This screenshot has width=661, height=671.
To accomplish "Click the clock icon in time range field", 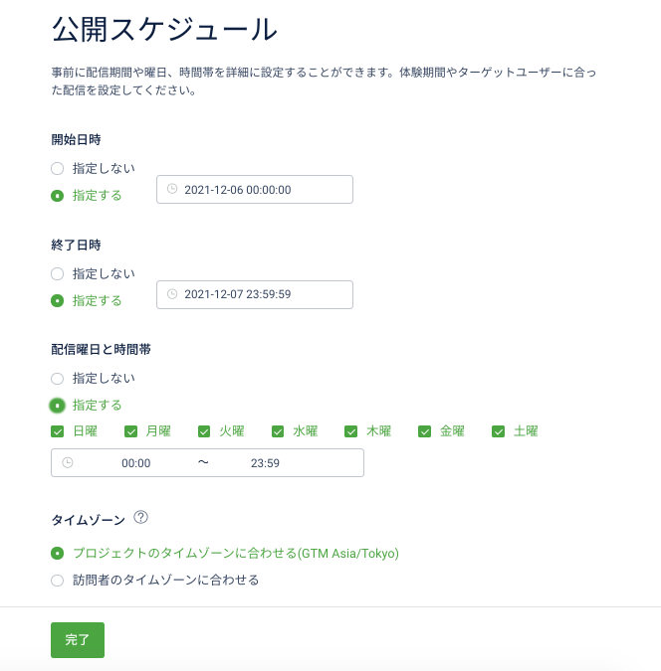I will tap(68, 462).
